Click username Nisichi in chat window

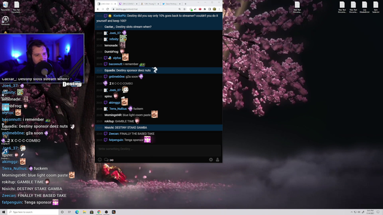click(109, 127)
